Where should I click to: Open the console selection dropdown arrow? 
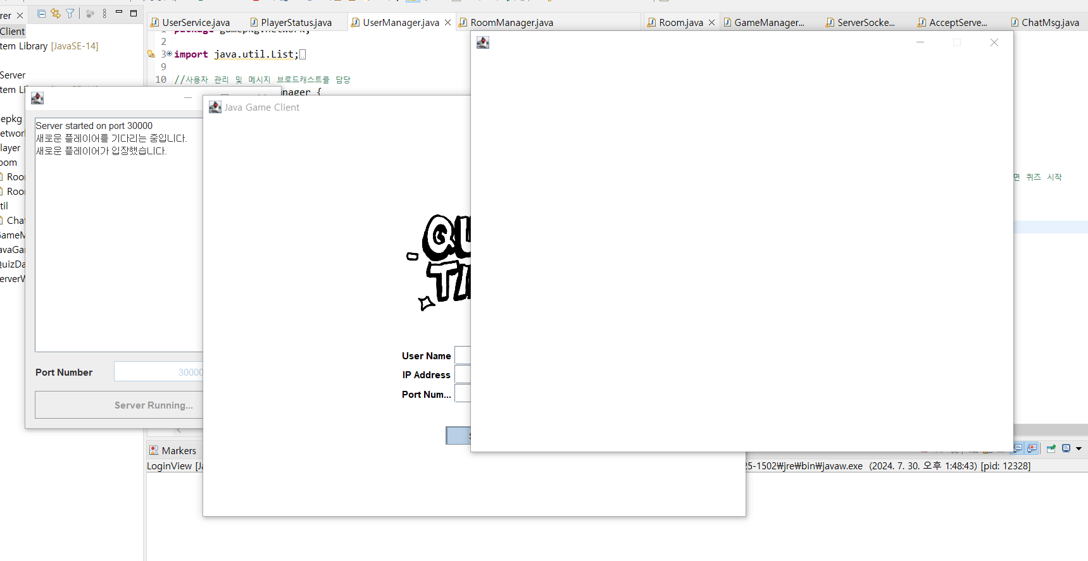(1079, 448)
